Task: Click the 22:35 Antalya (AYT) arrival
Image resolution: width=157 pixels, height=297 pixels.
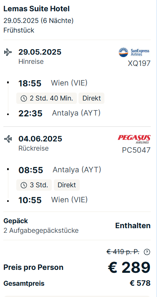Action: [59, 113]
